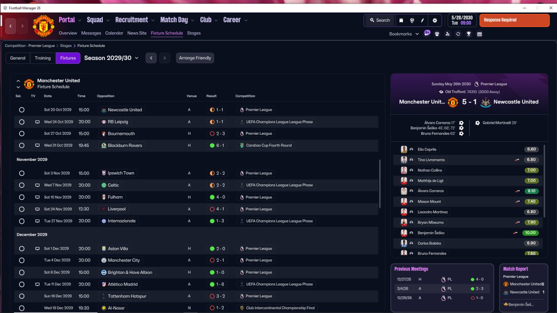Click substitution arrow icon on Benjamin Šeško row
This screenshot has width=557, height=313.
[x=516, y=233]
